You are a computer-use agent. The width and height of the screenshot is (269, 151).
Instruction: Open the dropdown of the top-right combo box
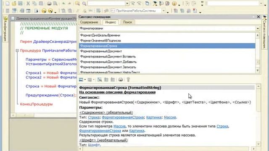coord(261,3)
